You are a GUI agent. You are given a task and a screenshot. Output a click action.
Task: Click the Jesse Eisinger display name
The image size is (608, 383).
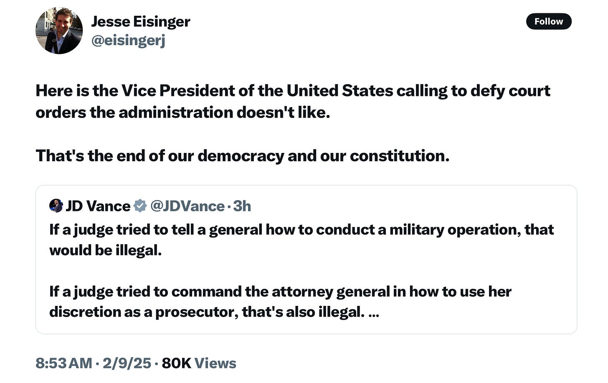[x=141, y=21]
